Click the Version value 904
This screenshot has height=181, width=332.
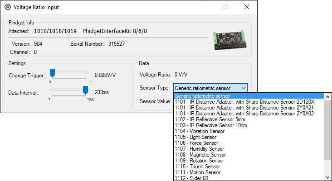(38, 44)
